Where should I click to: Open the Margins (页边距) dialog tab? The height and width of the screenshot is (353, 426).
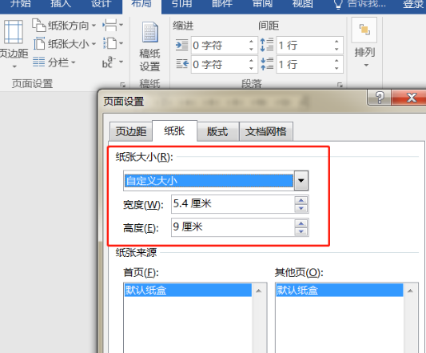point(131,132)
